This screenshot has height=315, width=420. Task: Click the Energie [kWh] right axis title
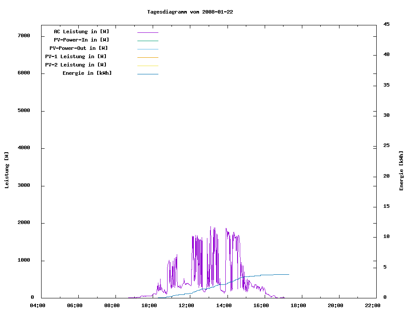tap(401, 171)
